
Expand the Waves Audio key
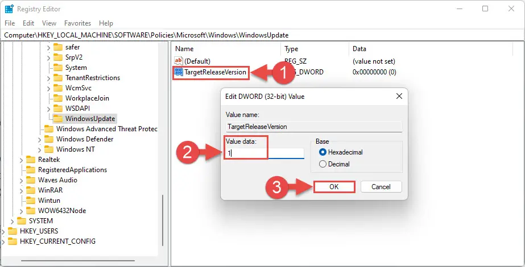tap(22, 180)
